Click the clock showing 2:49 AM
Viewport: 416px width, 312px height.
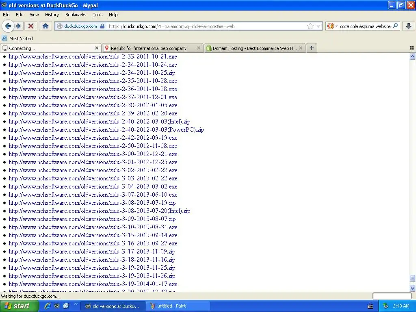pyautogui.click(x=401, y=306)
